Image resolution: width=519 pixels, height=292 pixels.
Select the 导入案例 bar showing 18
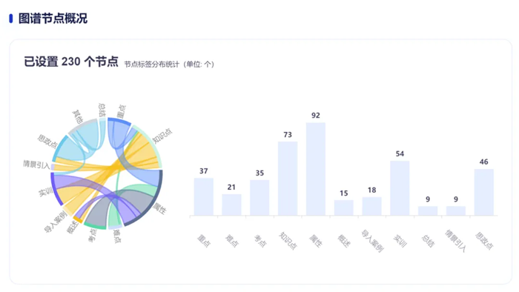pyautogui.click(x=371, y=206)
